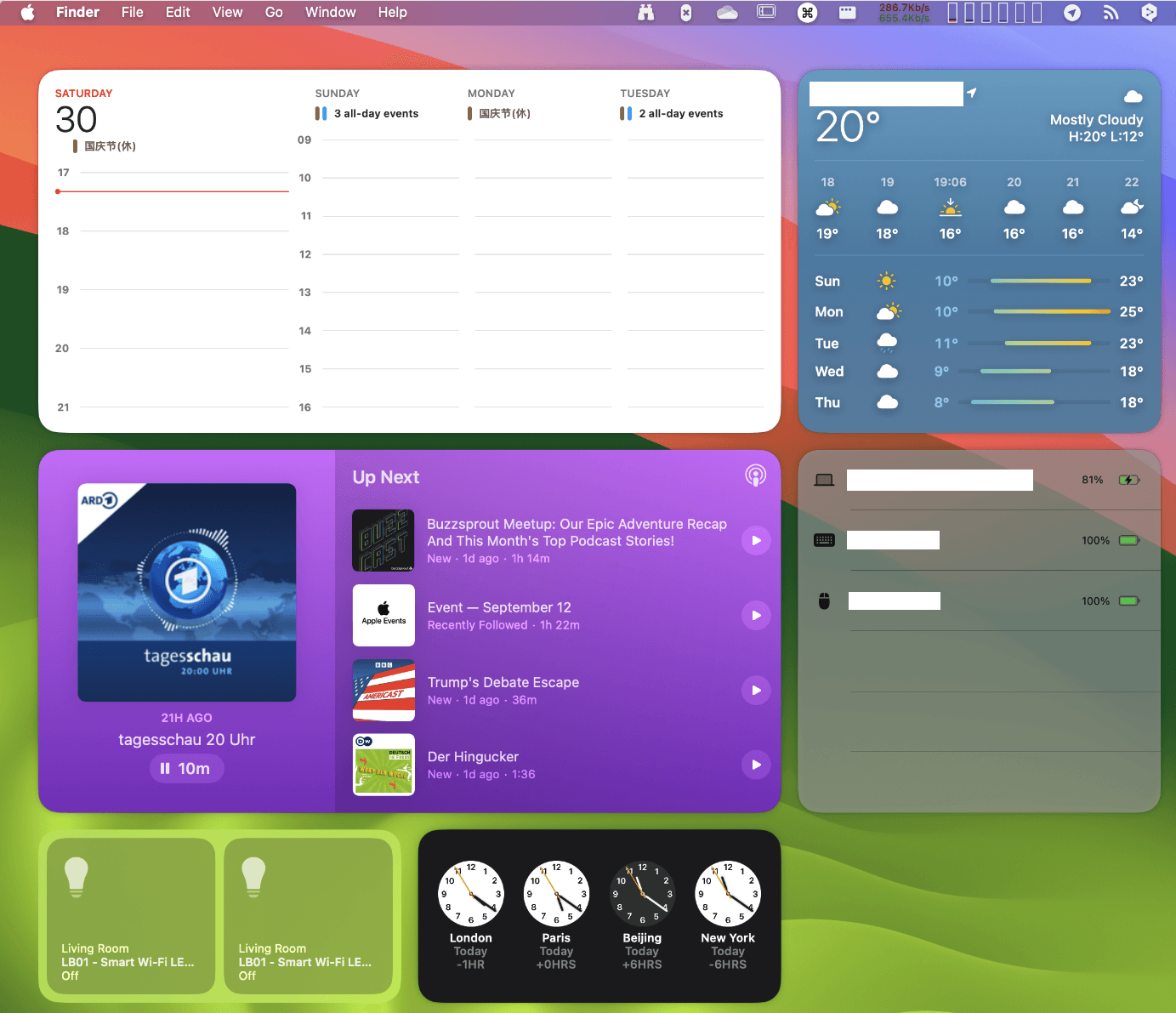Viewport: 1176px width, 1013px height.
Task: Click the binoculars icon in the menu bar
Action: [x=646, y=12]
